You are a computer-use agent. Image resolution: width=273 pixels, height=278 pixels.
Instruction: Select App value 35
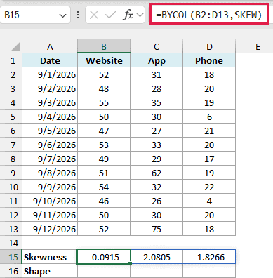click(157, 102)
